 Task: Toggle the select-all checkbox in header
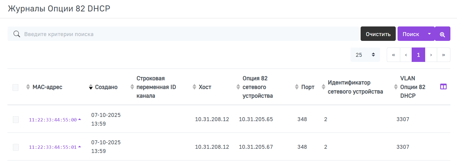pyautogui.click(x=16, y=87)
